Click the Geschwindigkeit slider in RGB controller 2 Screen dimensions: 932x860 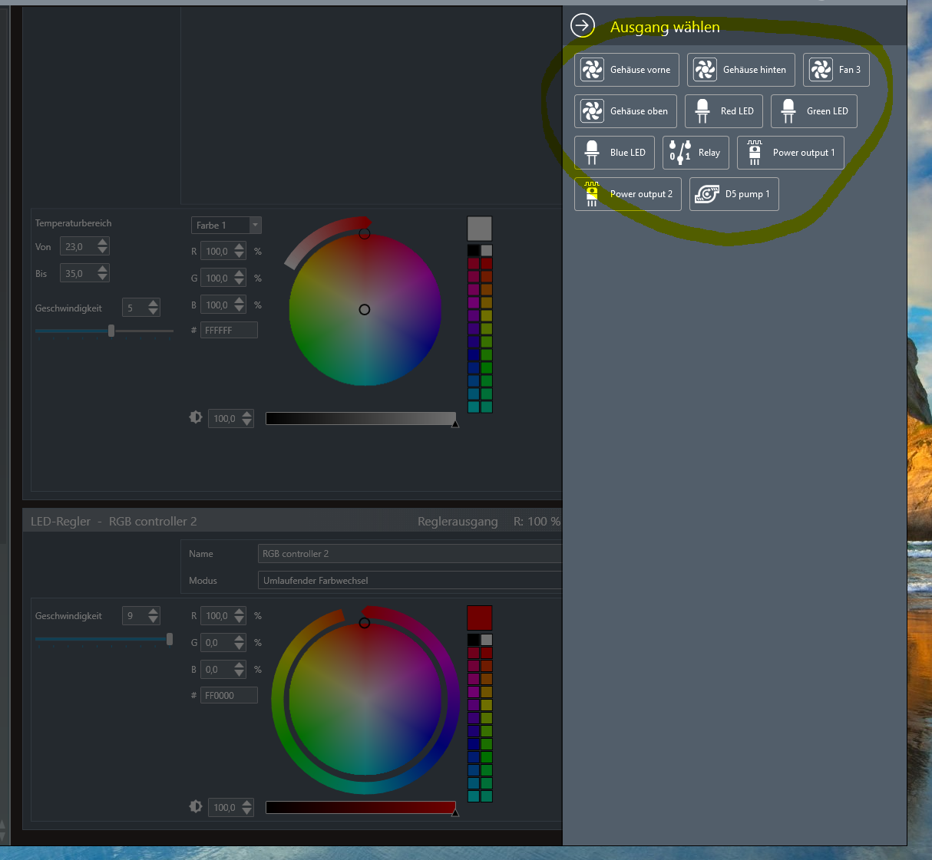tap(104, 639)
